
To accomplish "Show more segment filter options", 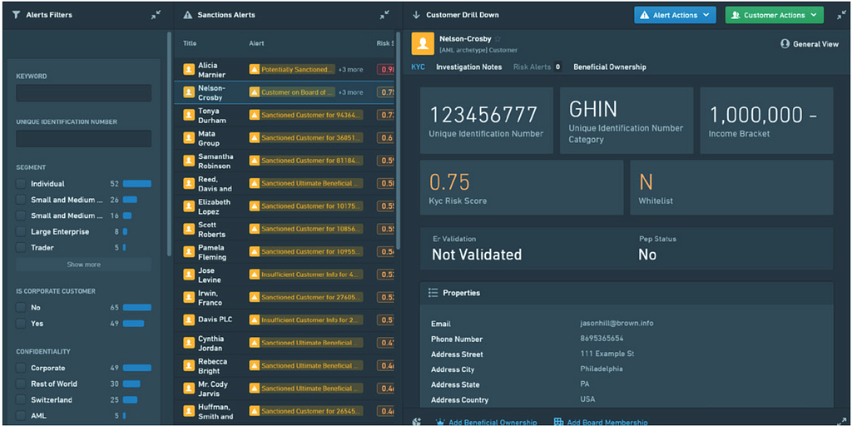I will 84,265.
